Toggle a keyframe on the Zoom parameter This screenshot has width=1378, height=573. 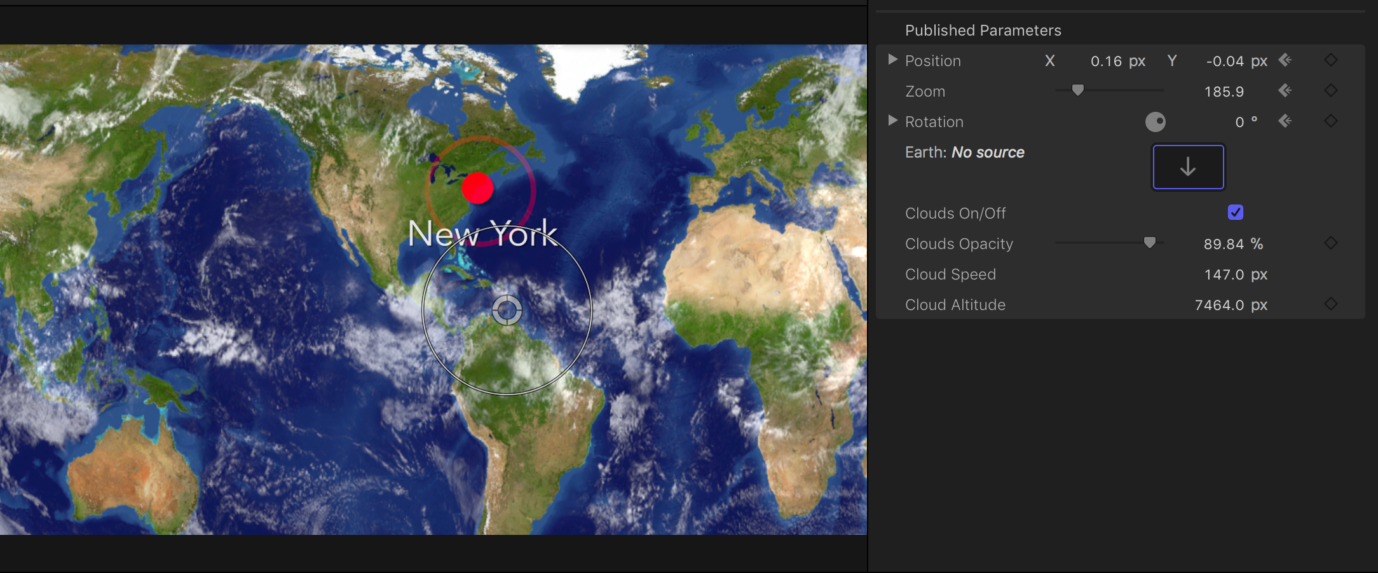click(1331, 91)
